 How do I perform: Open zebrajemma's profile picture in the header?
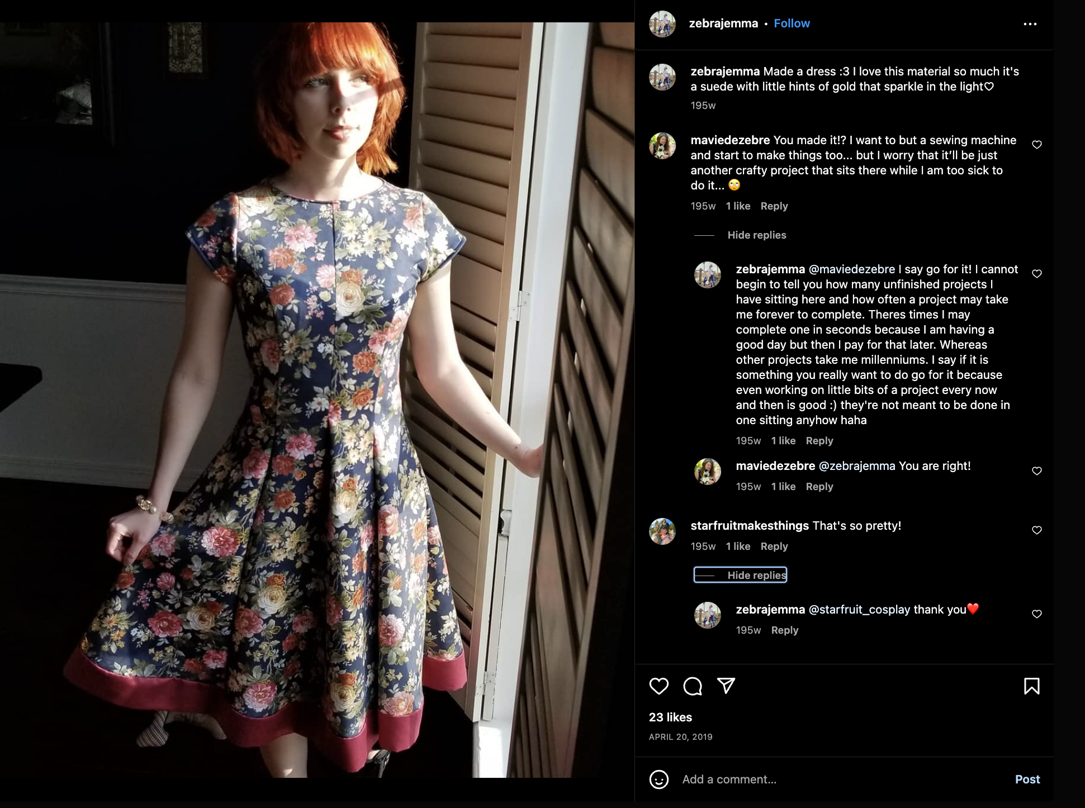[x=662, y=24]
